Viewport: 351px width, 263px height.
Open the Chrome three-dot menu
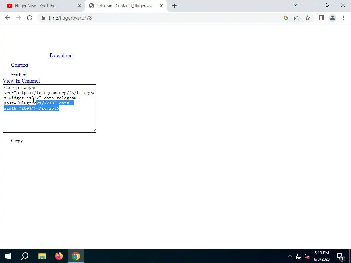click(x=343, y=18)
